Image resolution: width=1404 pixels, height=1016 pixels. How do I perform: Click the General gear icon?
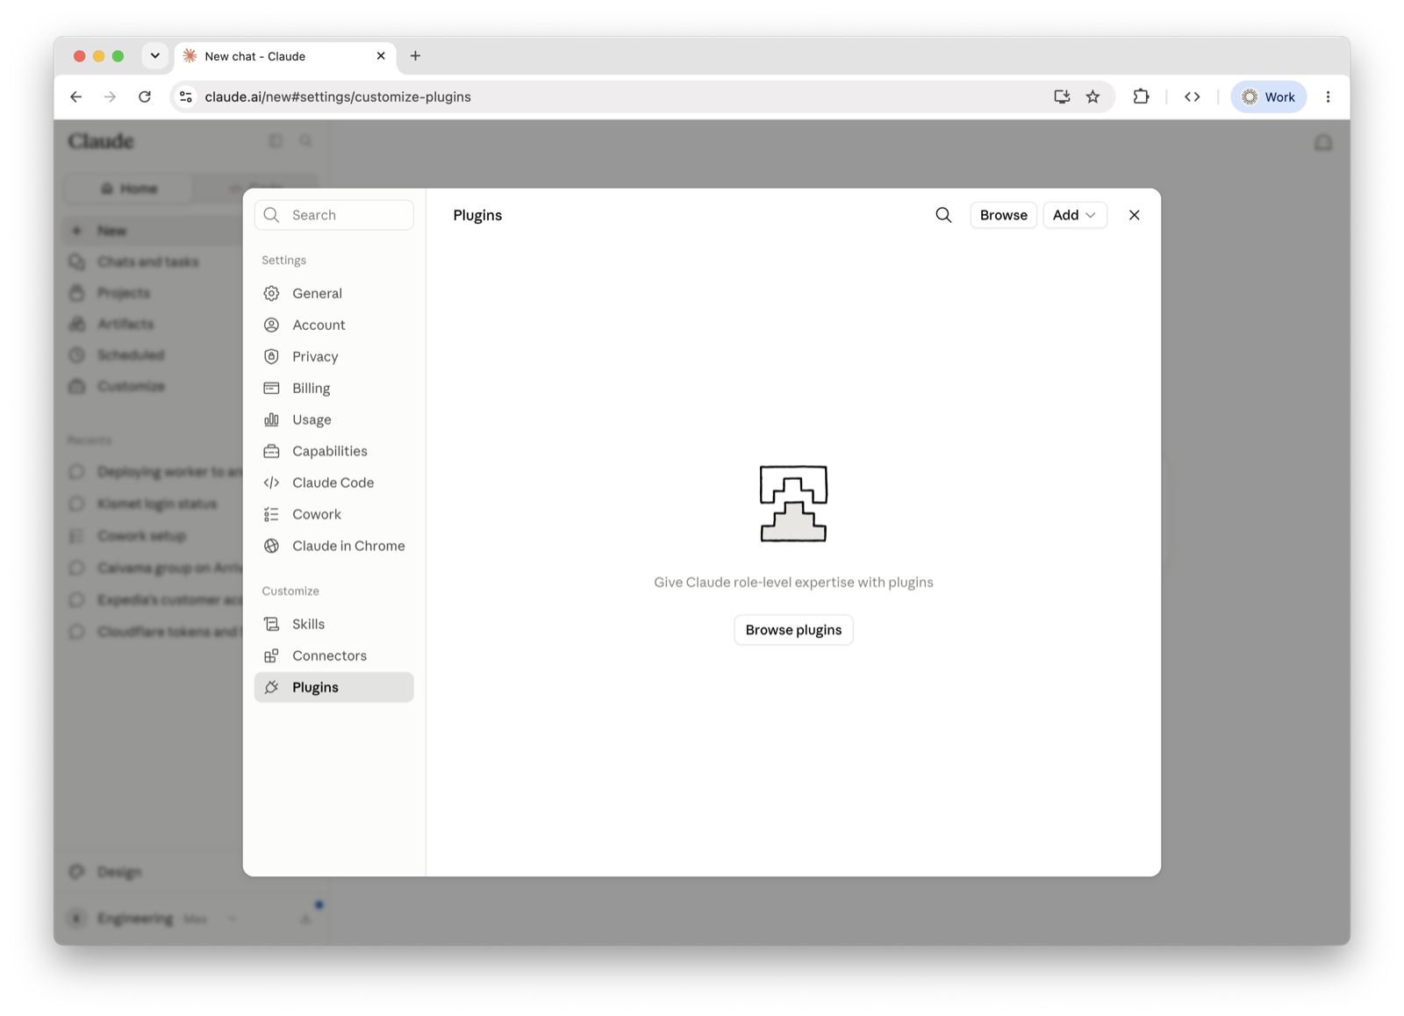[272, 293]
